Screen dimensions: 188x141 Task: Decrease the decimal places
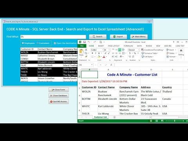[x=133, y=56]
